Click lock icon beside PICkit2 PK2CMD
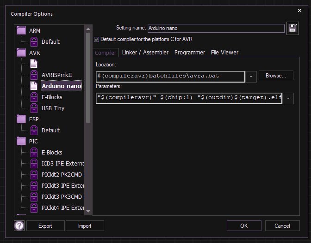This screenshot has width=311, height=243. point(34,174)
